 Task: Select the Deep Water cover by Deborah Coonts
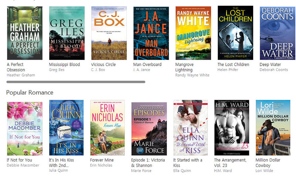point(277,33)
